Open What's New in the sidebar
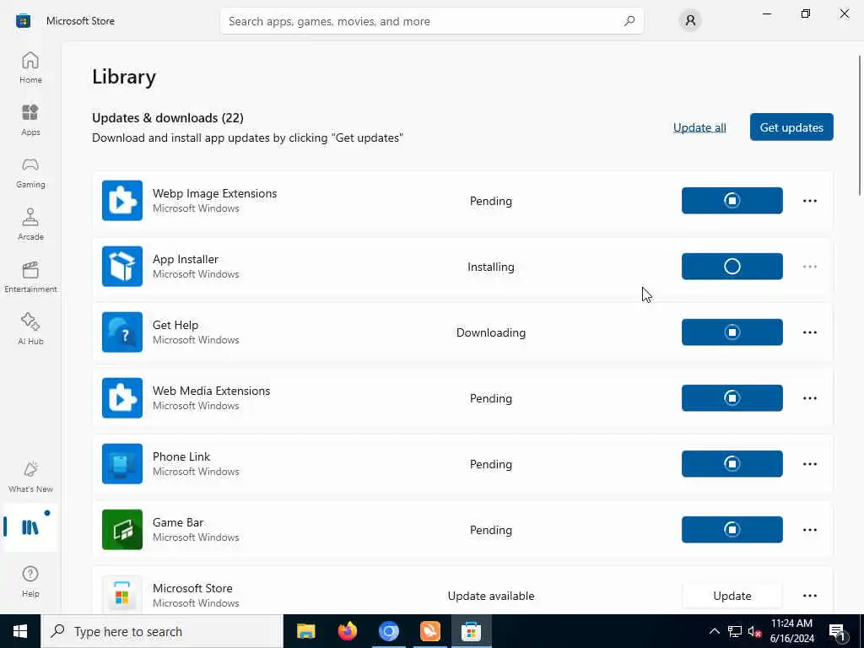 click(x=30, y=477)
